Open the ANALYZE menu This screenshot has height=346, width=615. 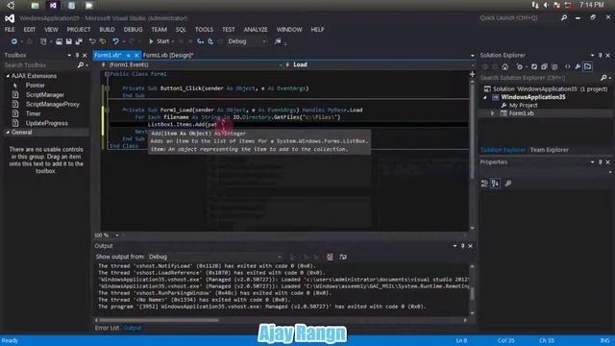pos(256,30)
